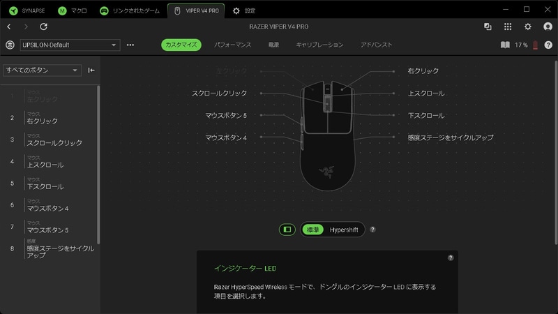Viewport: 558px width, 314px height.
Task: Click マウスボタン 4 label on diagram
Action: (226, 137)
